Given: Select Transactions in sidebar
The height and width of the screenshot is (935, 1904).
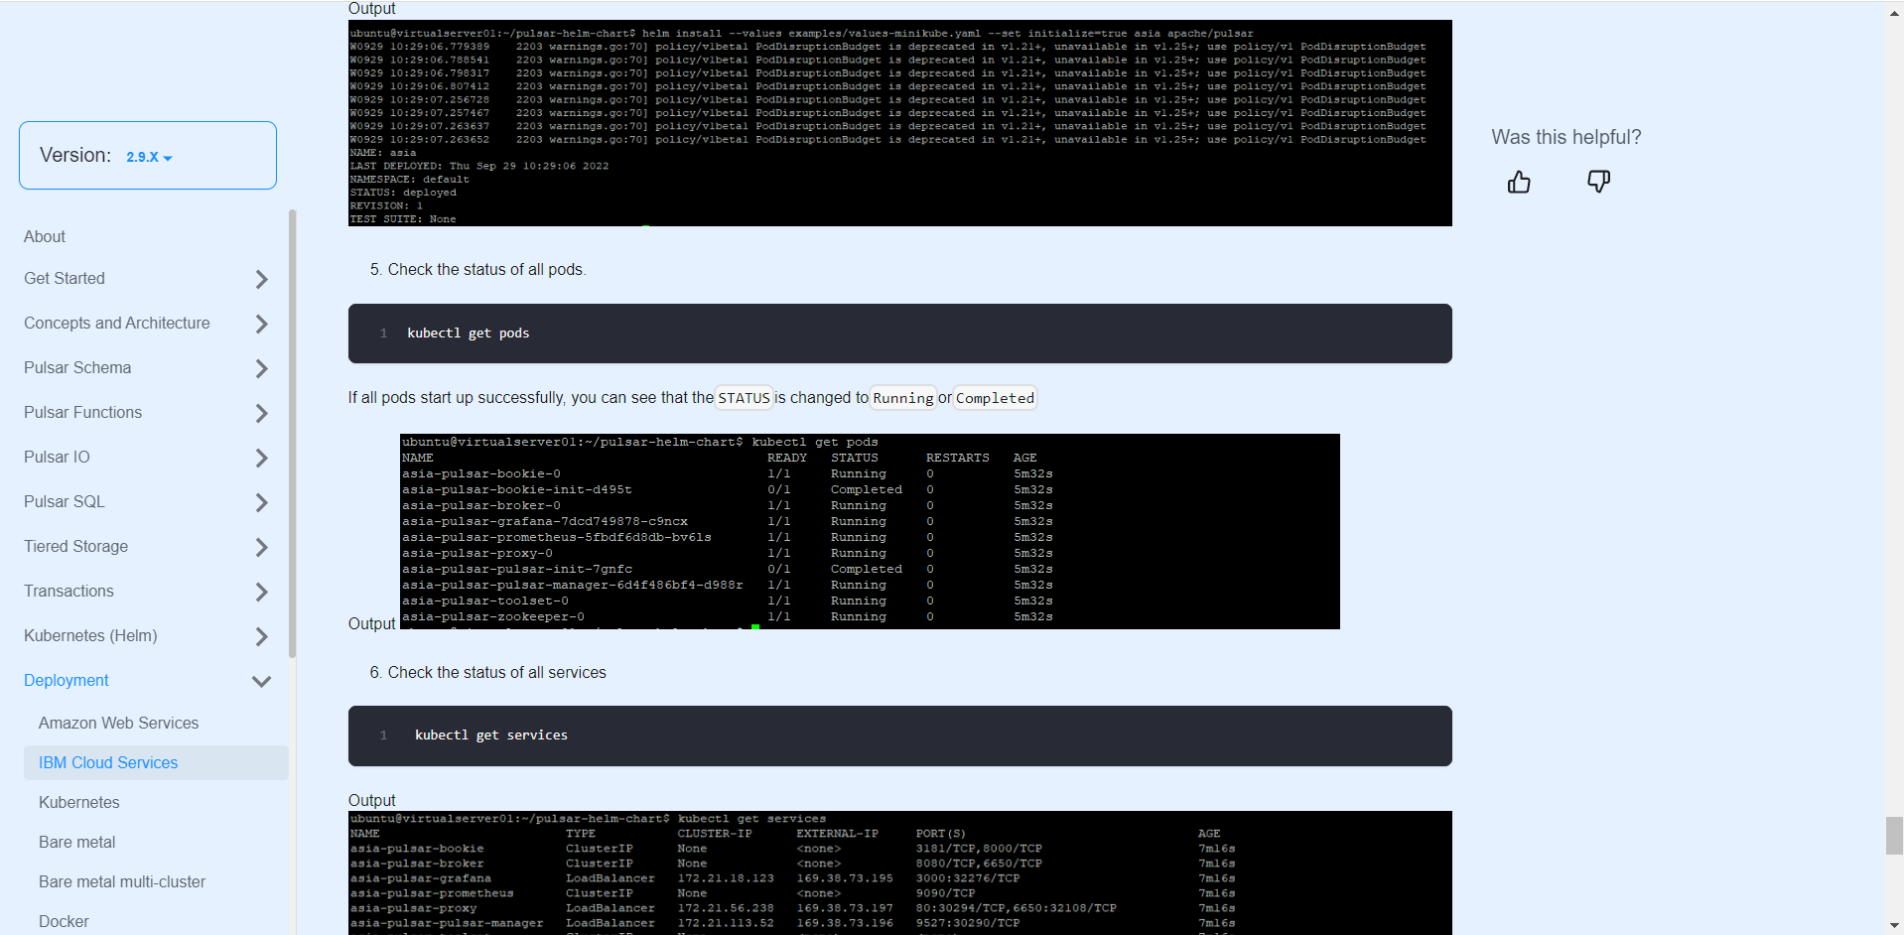Looking at the screenshot, I should tap(68, 591).
